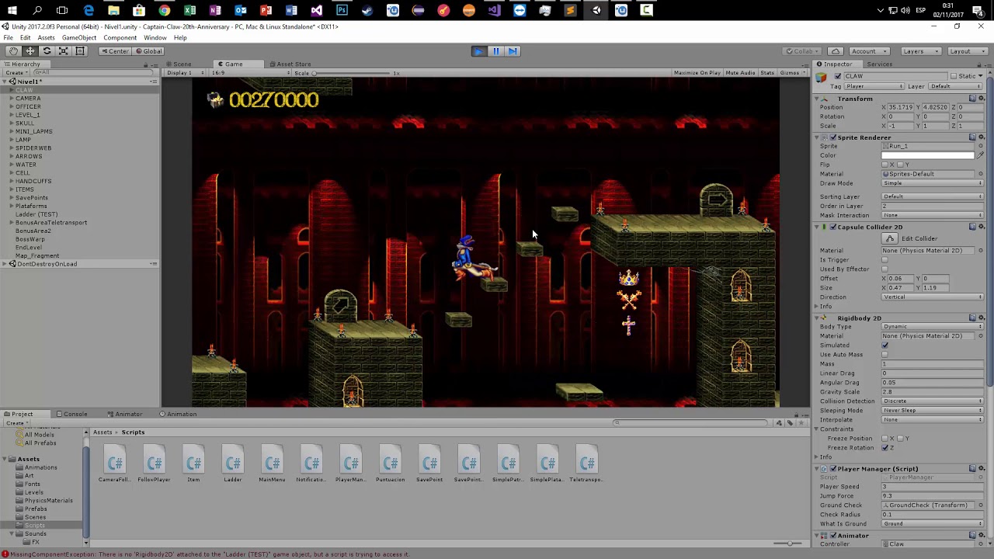Screen dimensions: 994x559
Task: Open Chrome from the Windows taskbar
Action: [x=164, y=10]
